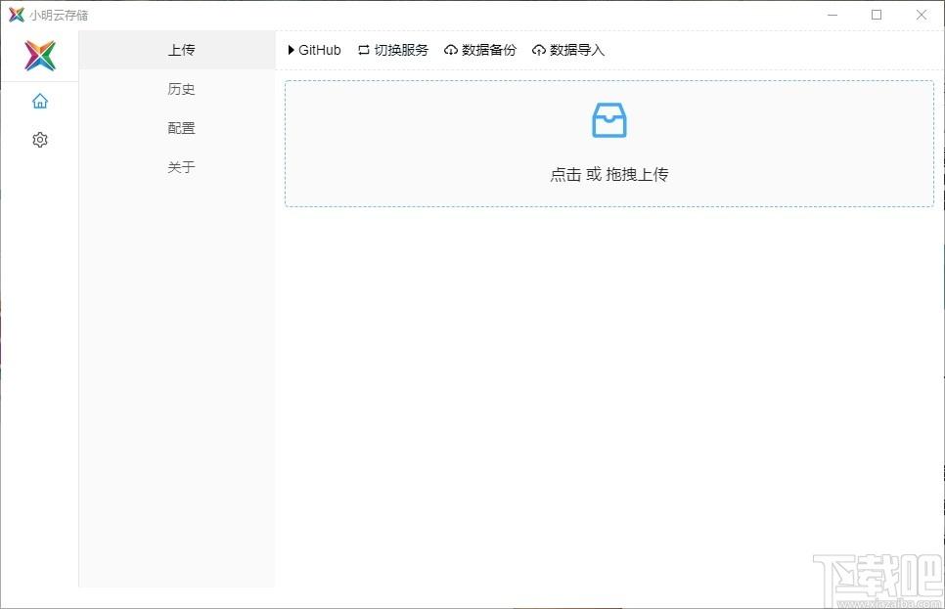Maximize the 小明云存储 window

click(877, 15)
